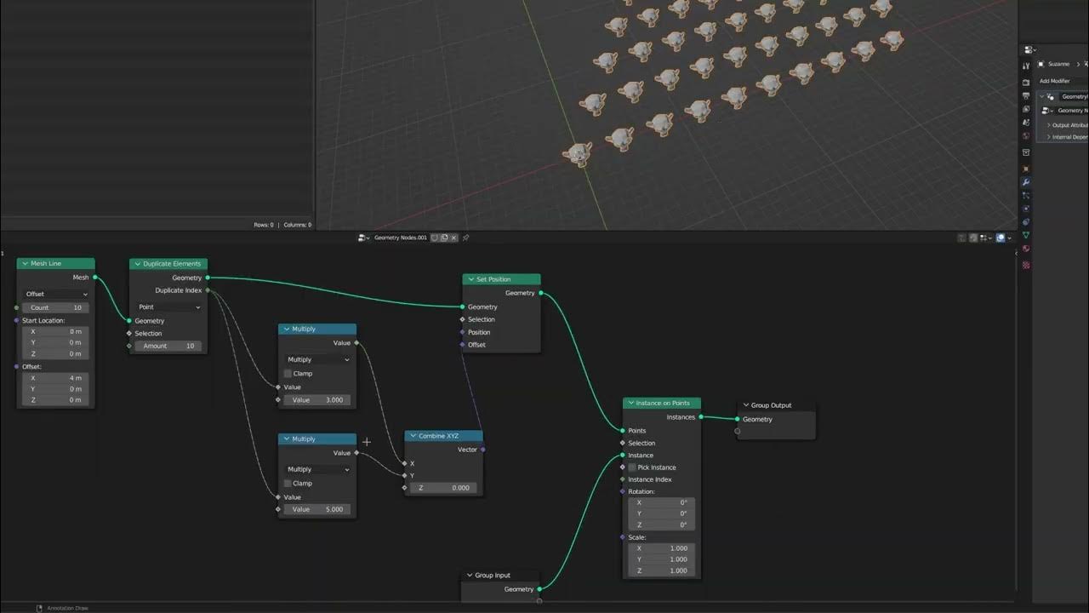Image resolution: width=1089 pixels, height=613 pixels.
Task: Open the overlay options dropdown arrow
Action: tap(1009, 238)
